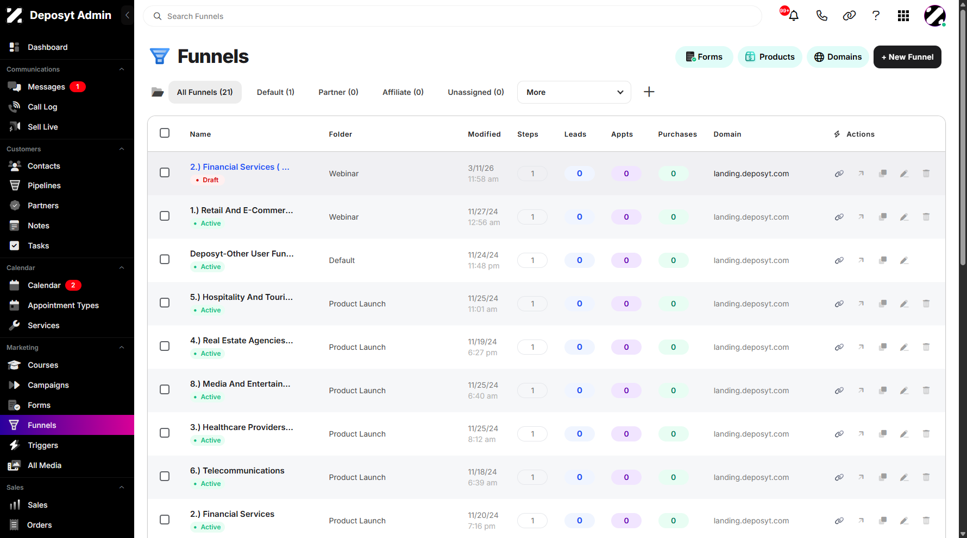Open Retail And E-Commerce funnel in new tab
The width and height of the screenshot is (967, 538).
tap(861, 217)
